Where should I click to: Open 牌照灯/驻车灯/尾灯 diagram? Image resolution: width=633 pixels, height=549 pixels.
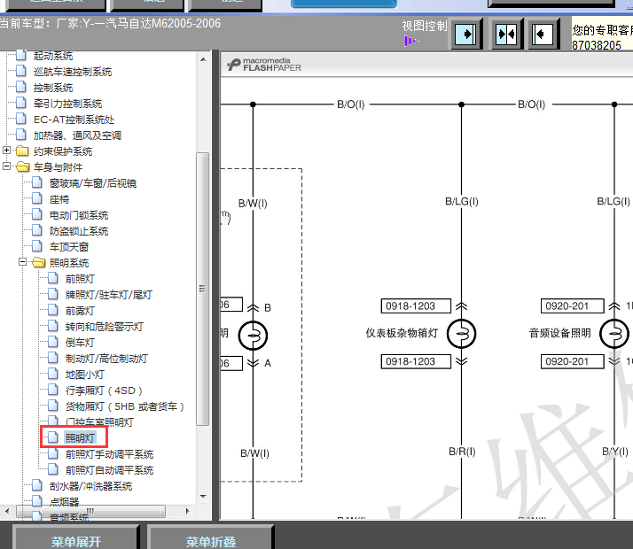click(108, 295)
